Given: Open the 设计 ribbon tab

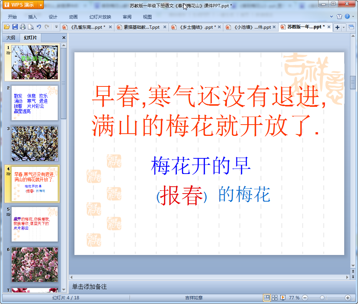Looking at the screenshot, I should click(53, 17).
